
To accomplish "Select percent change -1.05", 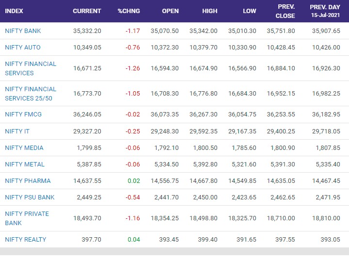I will click(133, 93).
